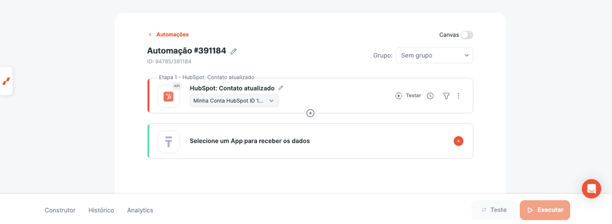Switch to the Histórico tab

click(101, 210)
